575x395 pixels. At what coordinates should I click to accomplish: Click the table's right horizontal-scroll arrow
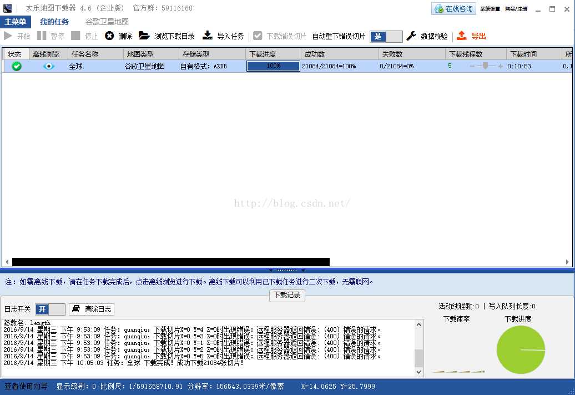tap(567, 262)
